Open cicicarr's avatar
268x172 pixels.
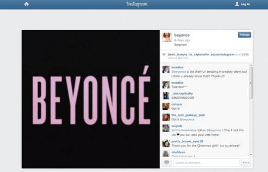pos(166,107)
